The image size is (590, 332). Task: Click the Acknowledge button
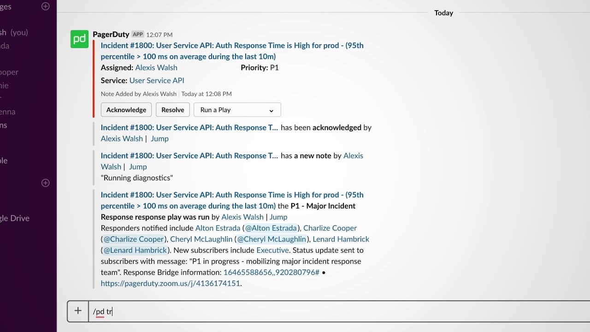point(126,110)
